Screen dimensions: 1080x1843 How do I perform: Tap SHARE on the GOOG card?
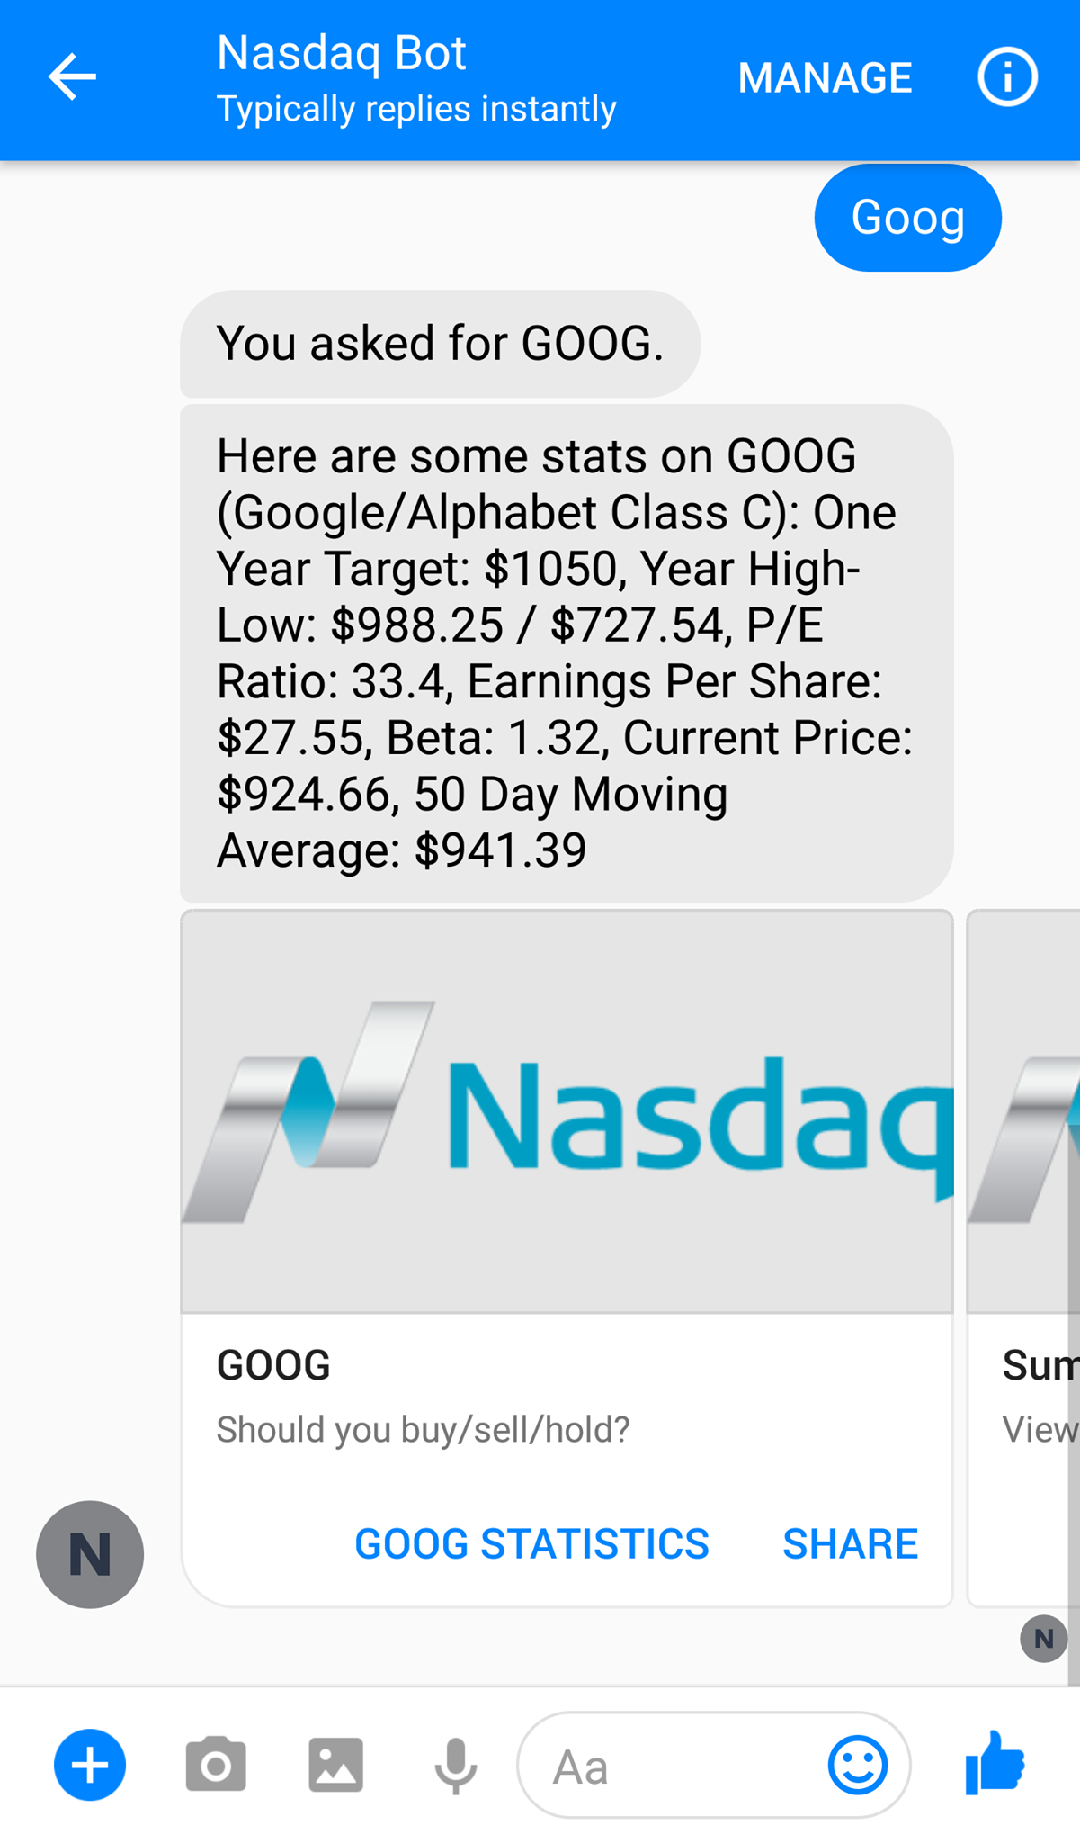(850, 1544)
